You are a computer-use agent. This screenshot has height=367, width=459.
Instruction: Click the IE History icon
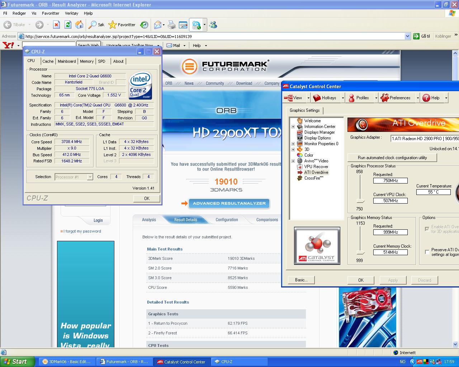(x=144, y=25)
